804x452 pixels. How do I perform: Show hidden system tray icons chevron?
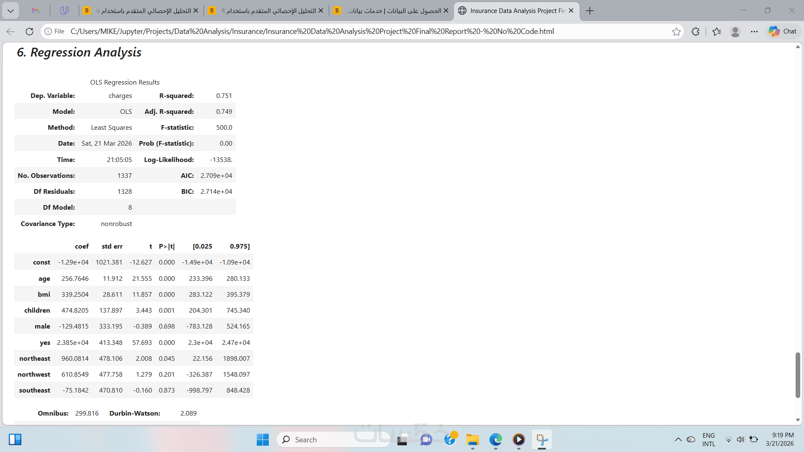(x=678, y=439)
